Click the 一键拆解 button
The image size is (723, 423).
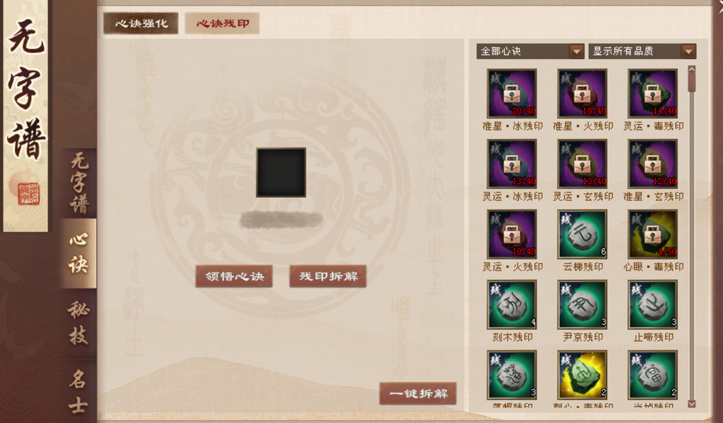[418, 393]
